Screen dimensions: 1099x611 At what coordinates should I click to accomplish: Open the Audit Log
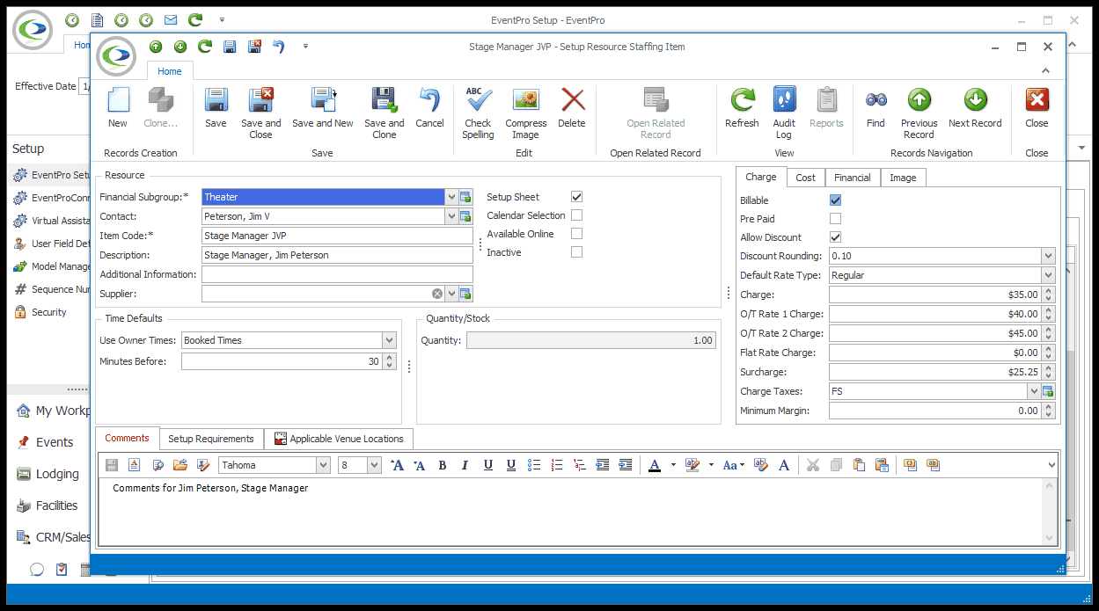(x=784, y=100)
